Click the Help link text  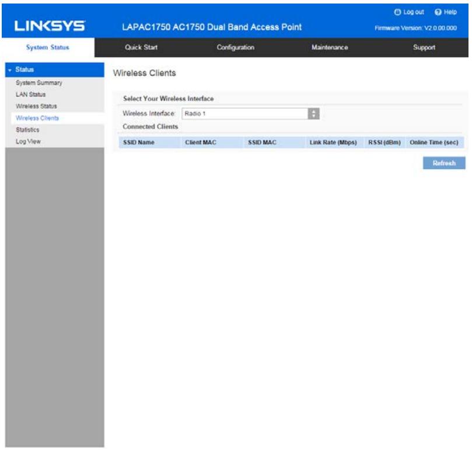(x=450, y=12)
